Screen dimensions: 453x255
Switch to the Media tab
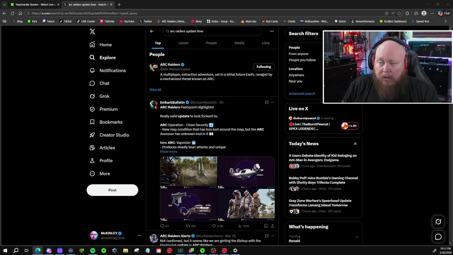pos(239,43)
